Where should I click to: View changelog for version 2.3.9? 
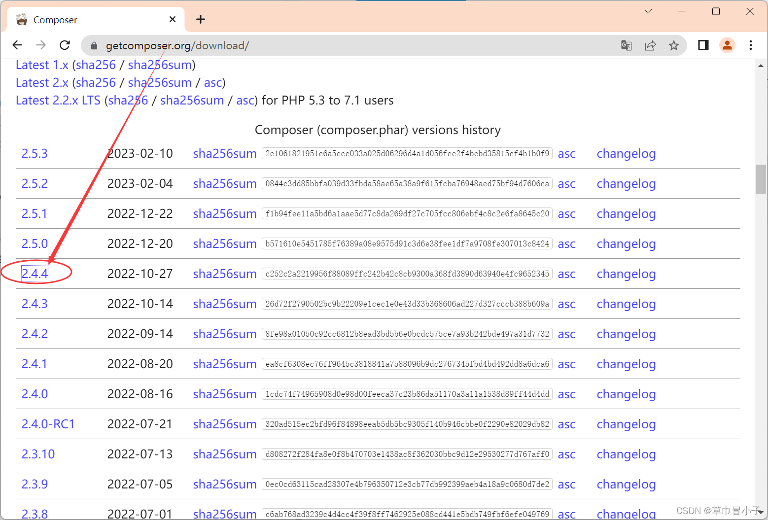point(626,485)
